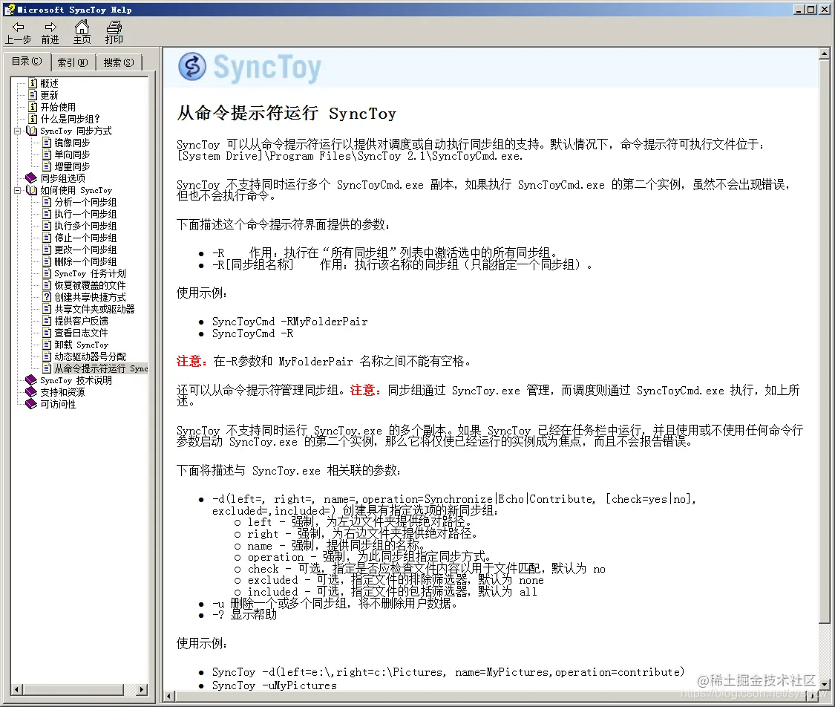This screenshot has width=835, height=707.
Task: Open SyncToy 技术说明 book
Action: (76, 380)
